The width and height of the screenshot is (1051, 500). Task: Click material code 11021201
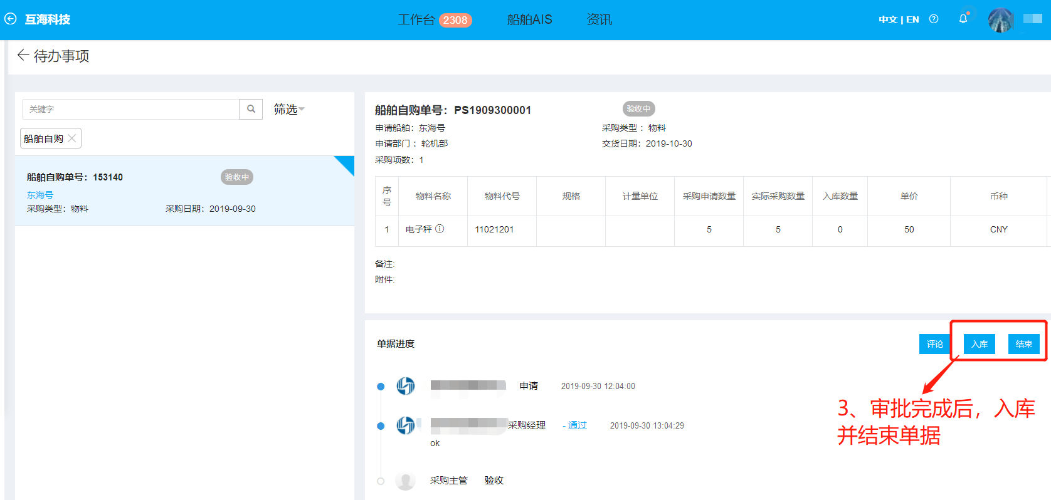pos(494,229)
